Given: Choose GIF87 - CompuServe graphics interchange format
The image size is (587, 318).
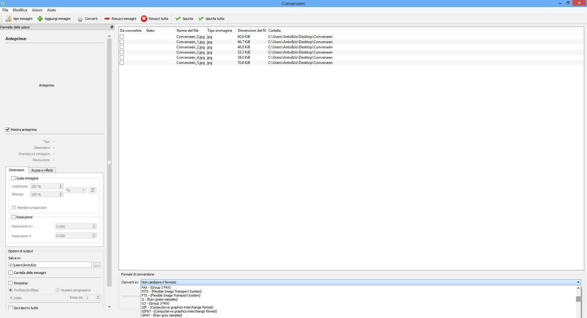Looking at the screenshot, I should (179, 311).
